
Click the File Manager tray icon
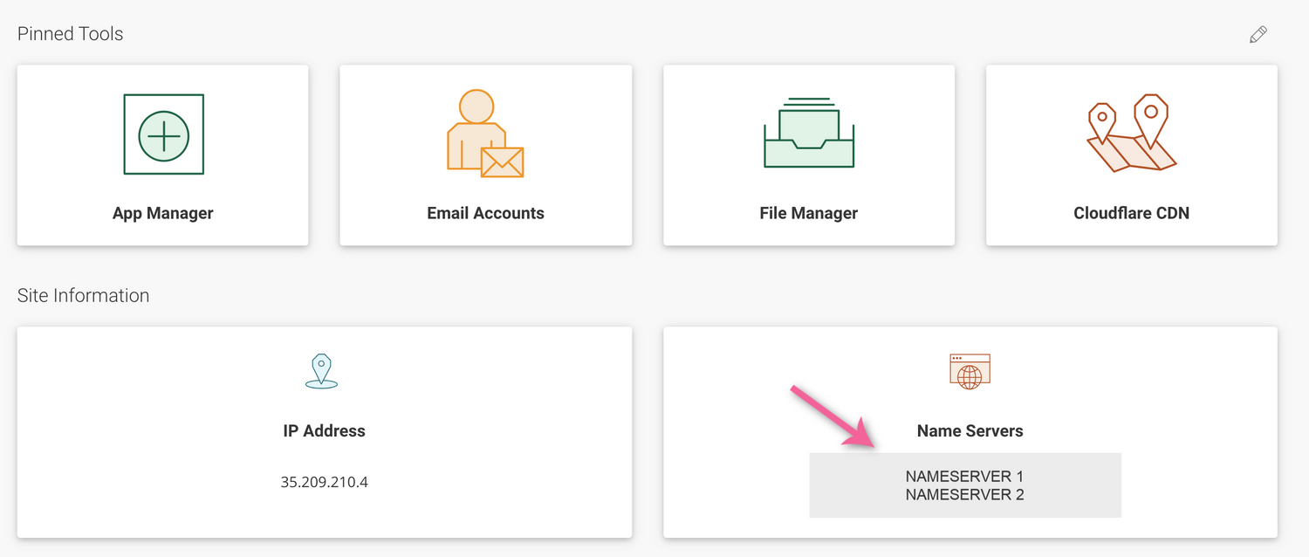(x=809, y=133)
